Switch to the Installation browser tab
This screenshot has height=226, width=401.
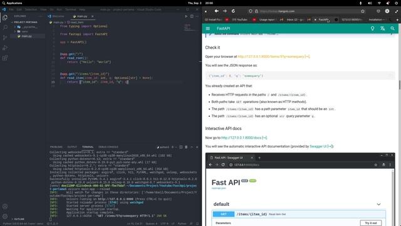pyautogui.click(x=377, y=19)
